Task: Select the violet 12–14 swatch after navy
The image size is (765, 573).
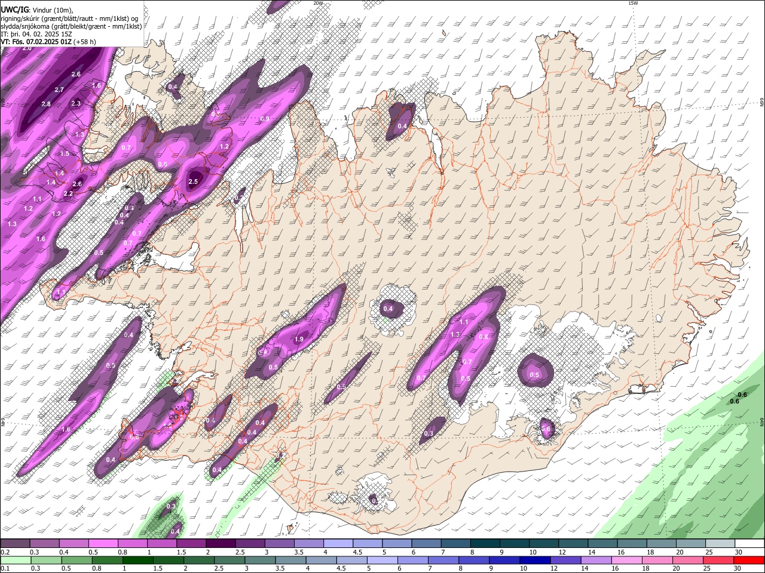Action: pyautogui.click(x=566, y=560)
